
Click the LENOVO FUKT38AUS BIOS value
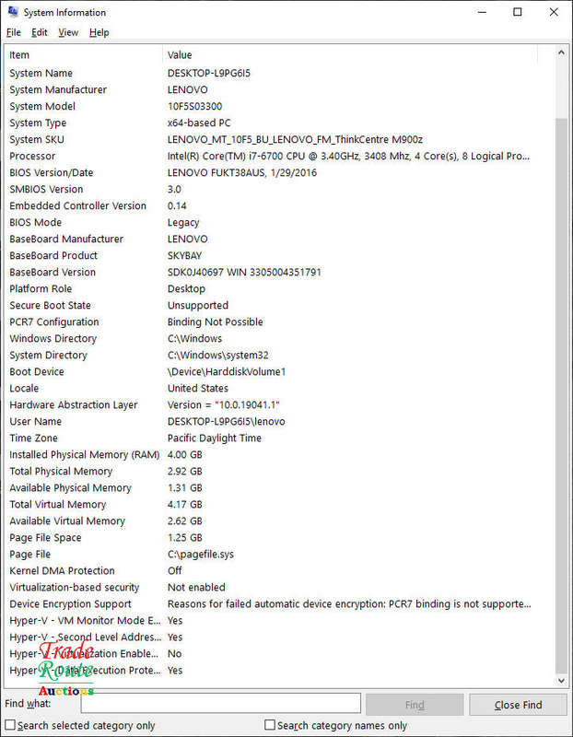click(242, 172)
